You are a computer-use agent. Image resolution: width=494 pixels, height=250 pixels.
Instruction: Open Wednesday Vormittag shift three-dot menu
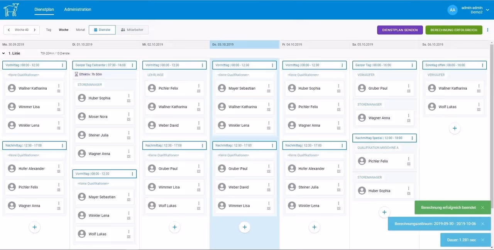[x=202, y=65]
